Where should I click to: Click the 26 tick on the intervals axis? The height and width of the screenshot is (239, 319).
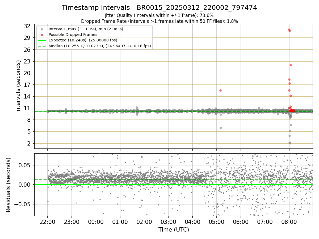point(27,50)
